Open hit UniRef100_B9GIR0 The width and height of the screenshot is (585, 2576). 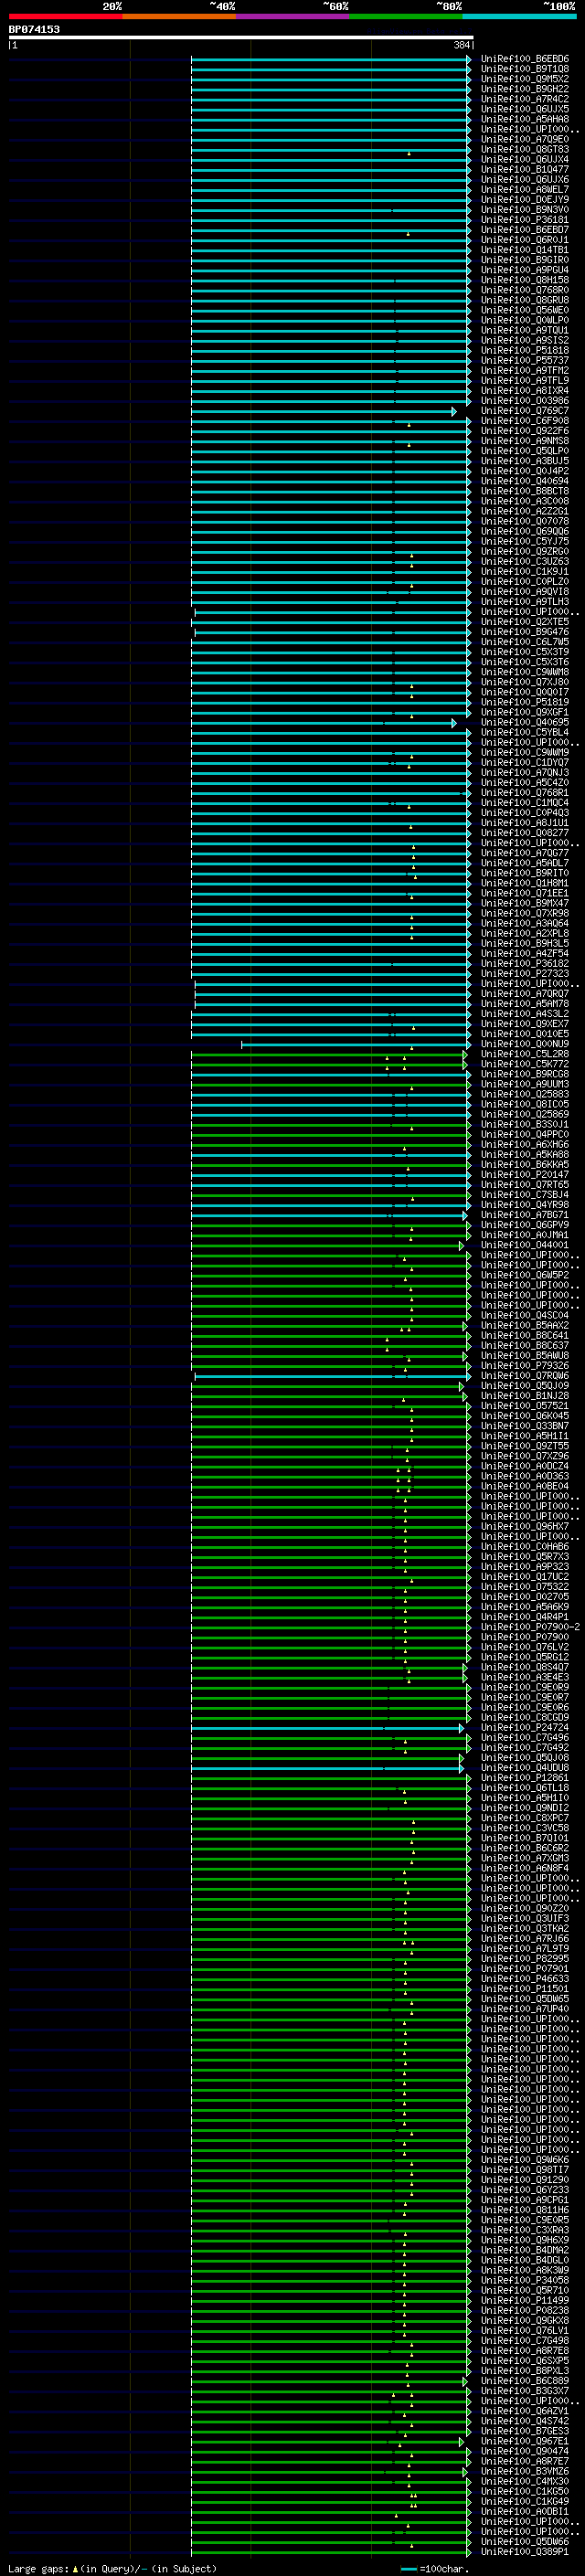[x=525, y=260]
